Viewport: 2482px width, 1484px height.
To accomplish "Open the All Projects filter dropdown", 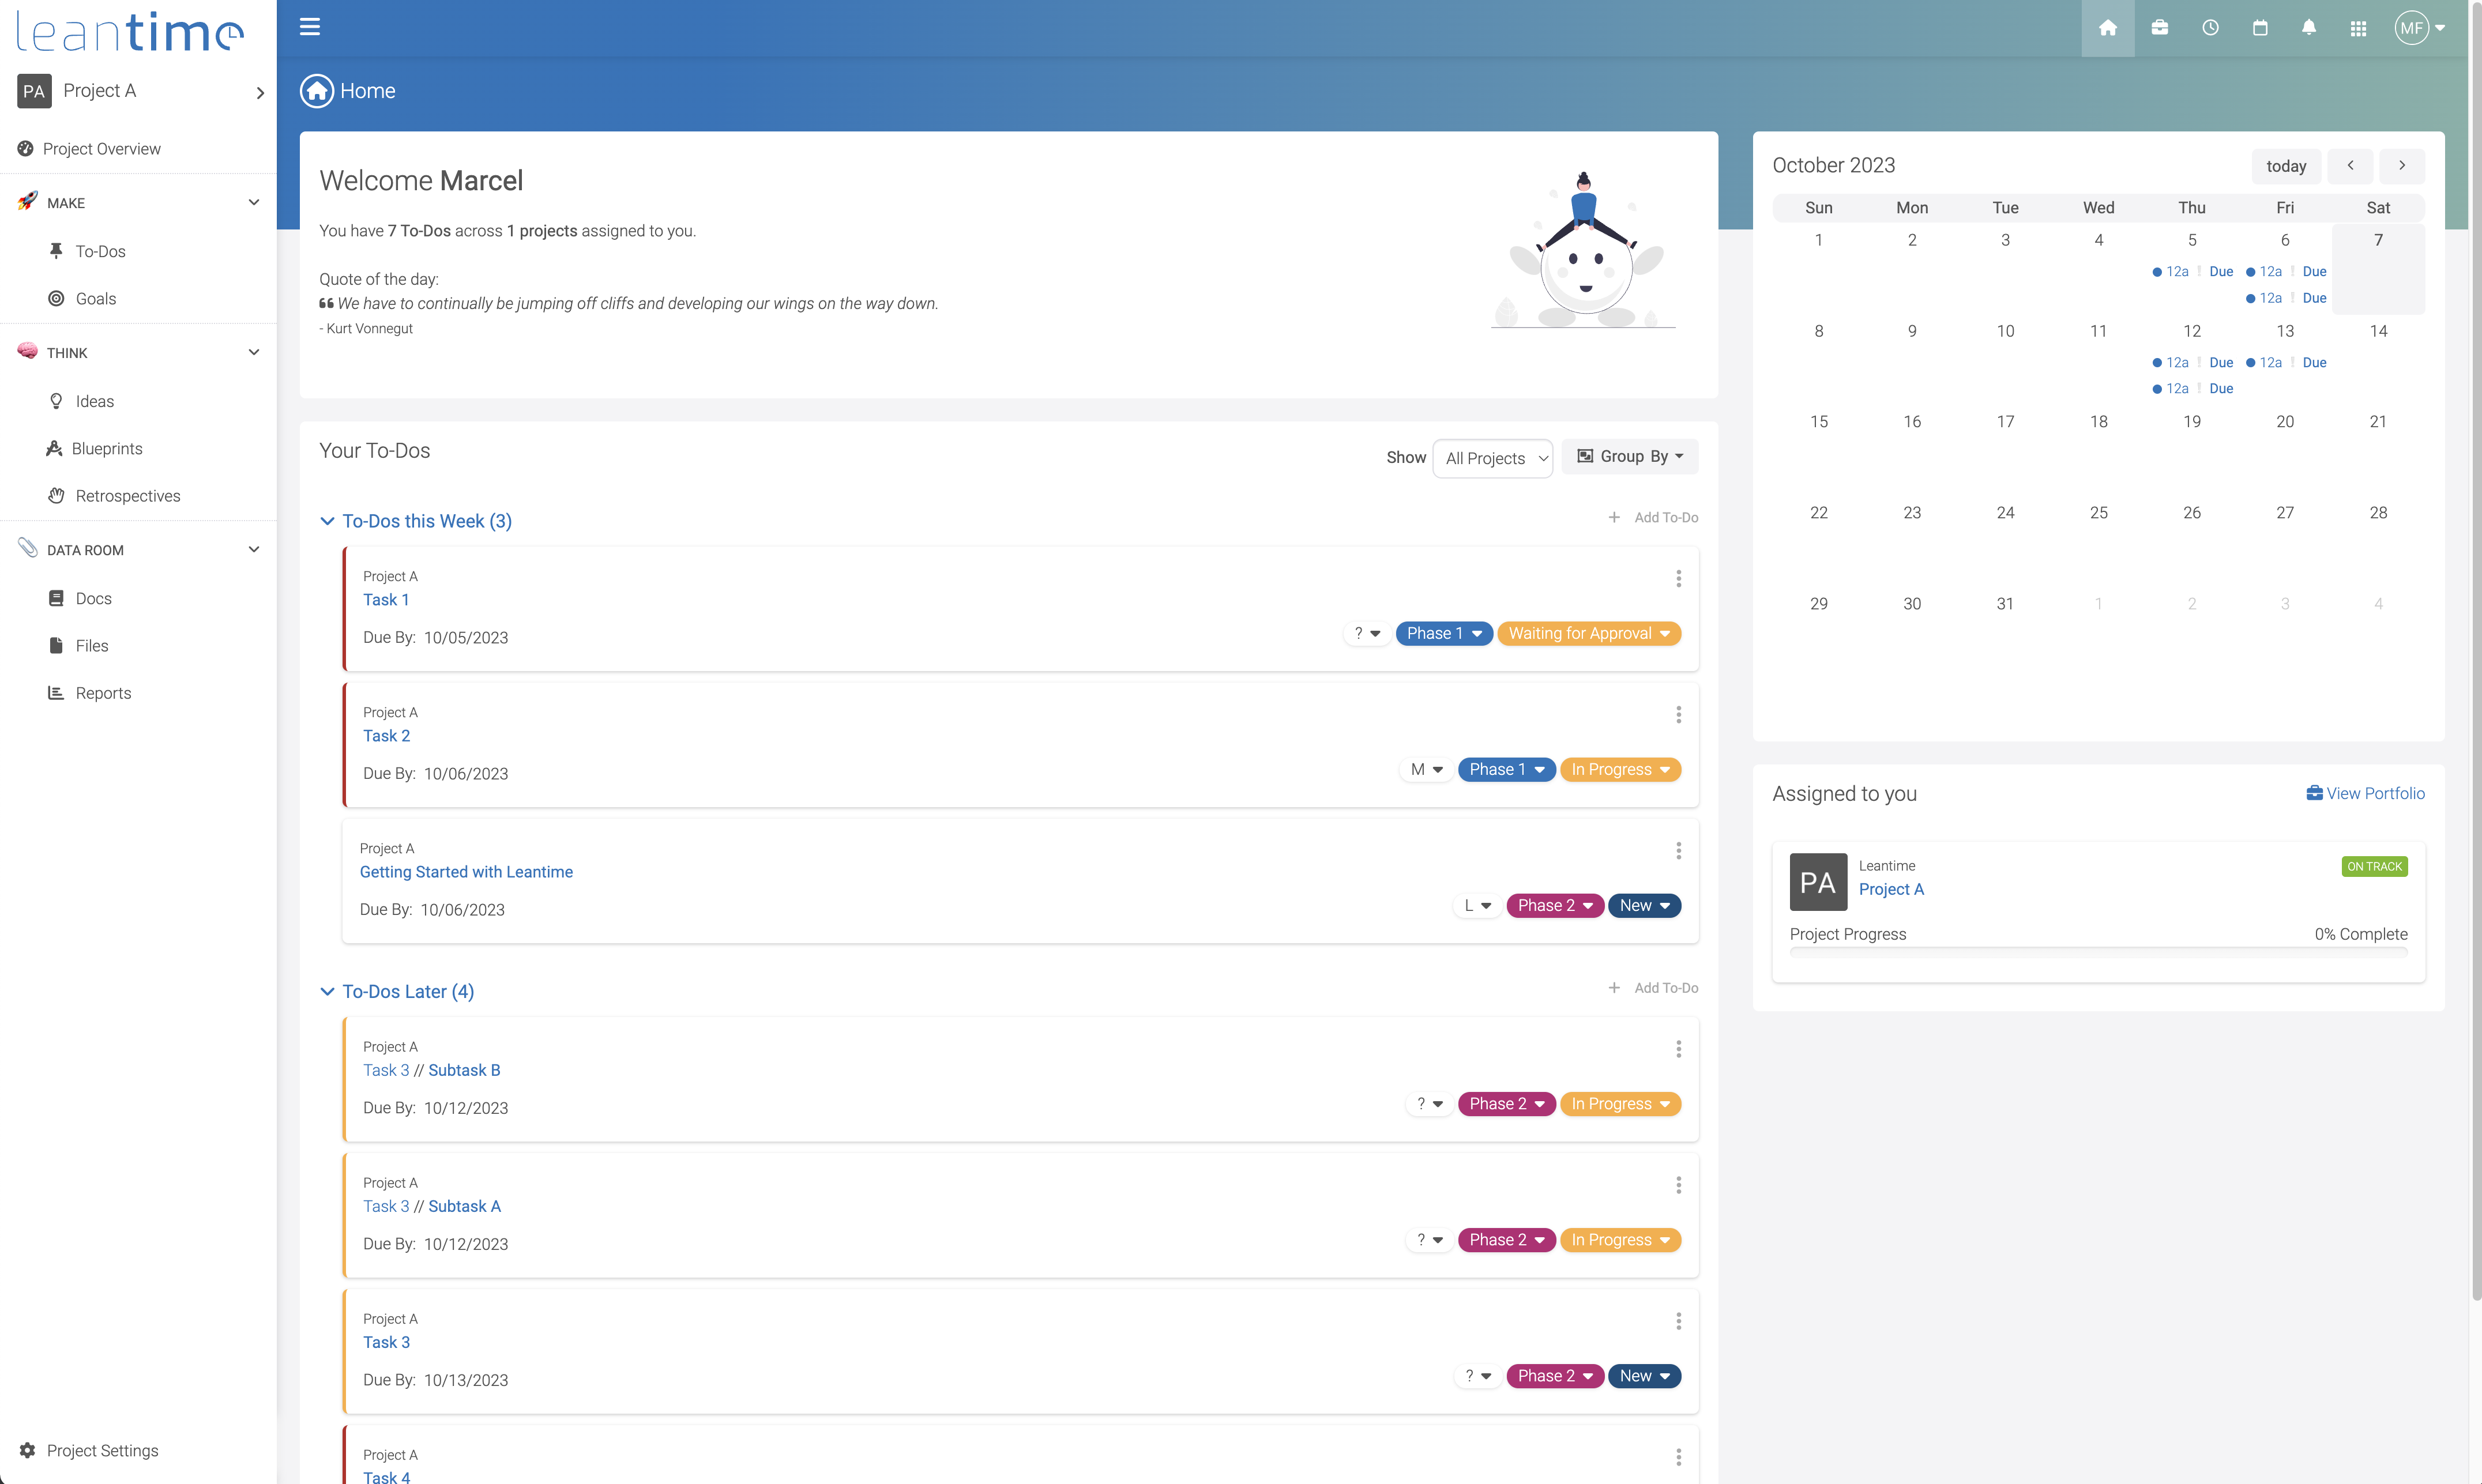I will coord(1492,458).
